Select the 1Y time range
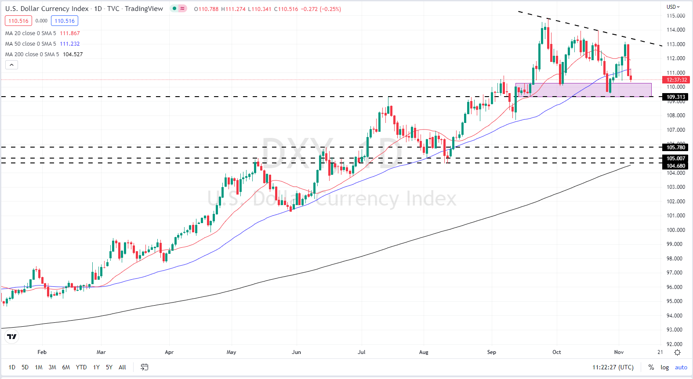 [x=96, y=367]
